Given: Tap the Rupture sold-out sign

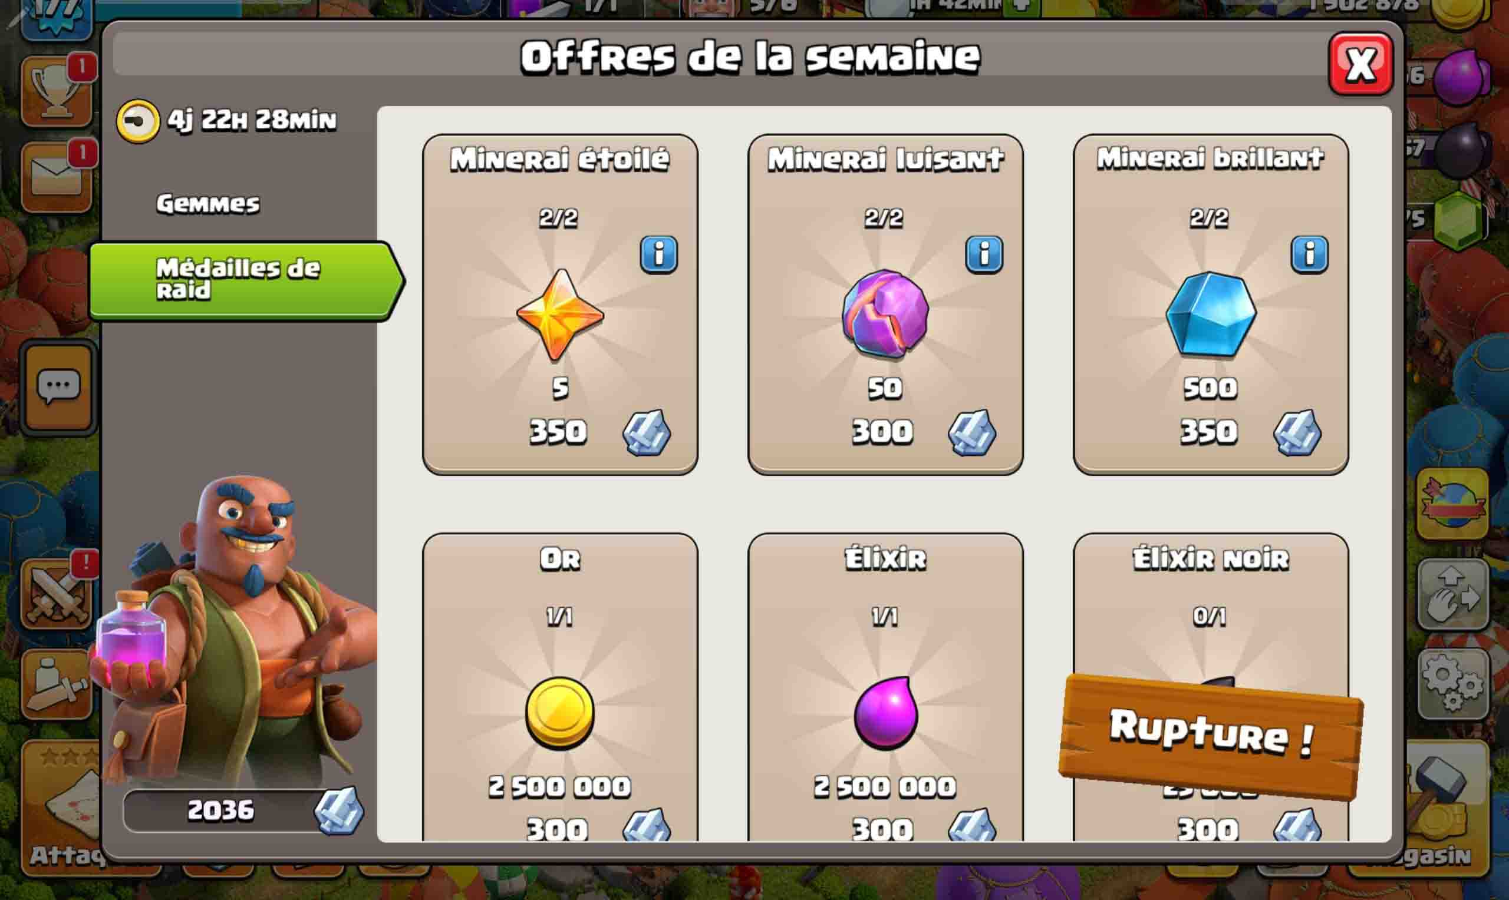Looking at the screenshot, I should coord(1211,736).
